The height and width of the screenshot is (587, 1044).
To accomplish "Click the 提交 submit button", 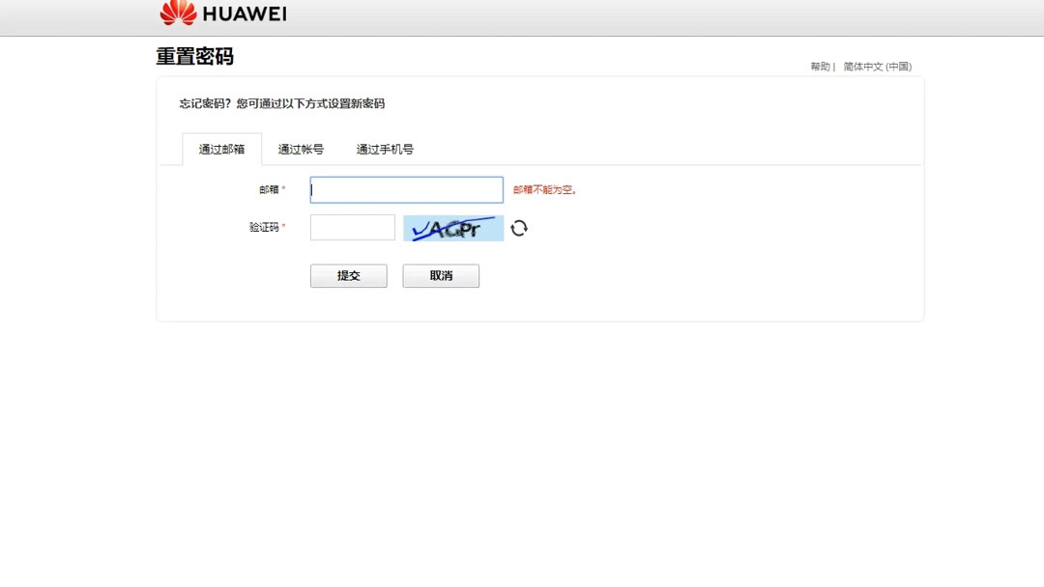I will click(348, 275).
